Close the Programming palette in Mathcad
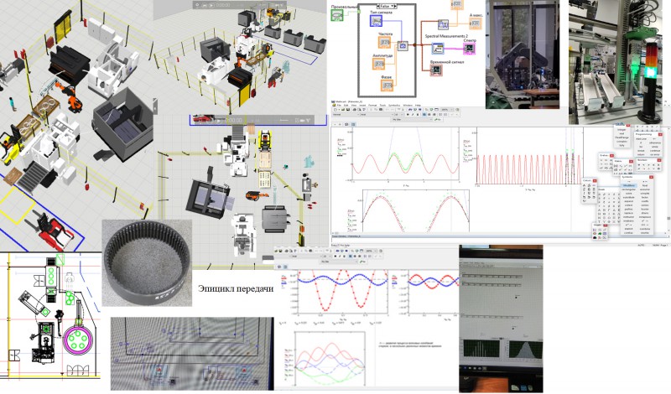671x394 pixels. 660,134
